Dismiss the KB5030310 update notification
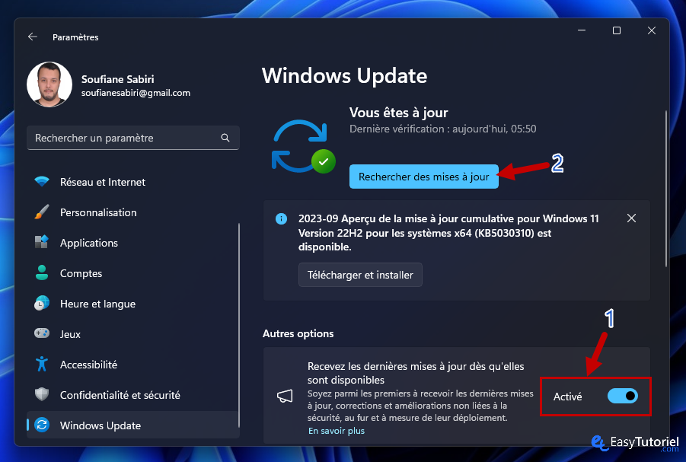The width and height of the screenshot is (686, 462). point(631,218)
